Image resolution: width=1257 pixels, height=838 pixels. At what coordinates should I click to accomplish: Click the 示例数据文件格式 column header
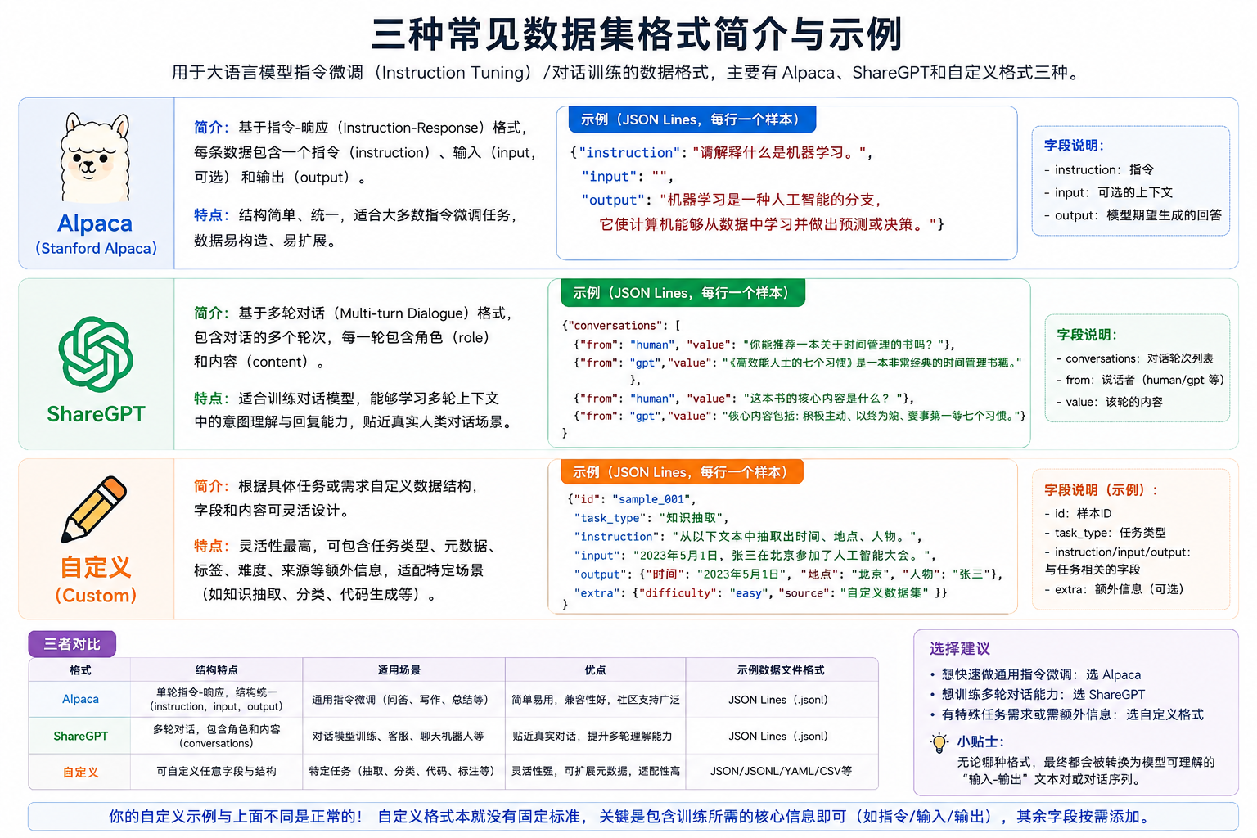point(781,670)
